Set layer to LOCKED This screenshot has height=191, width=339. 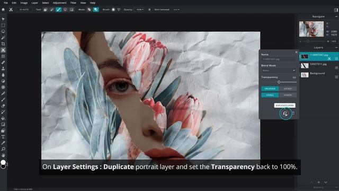288,89
